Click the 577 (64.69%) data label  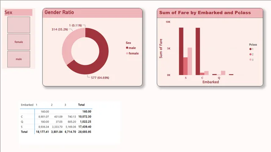100,78
